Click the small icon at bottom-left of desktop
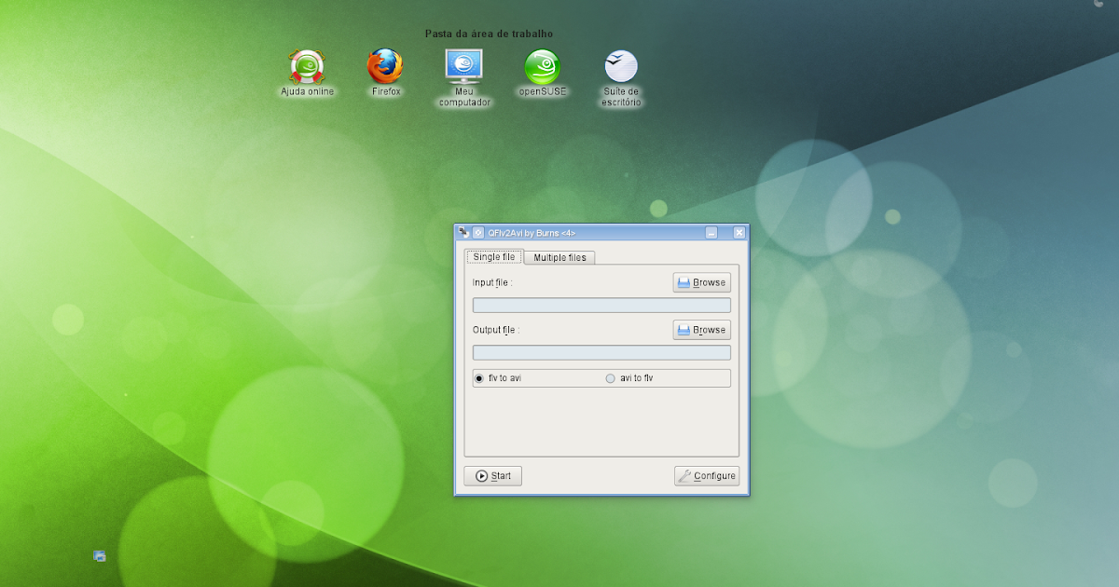The width and height of the screenshot is (1119, 587). [100, 556]
